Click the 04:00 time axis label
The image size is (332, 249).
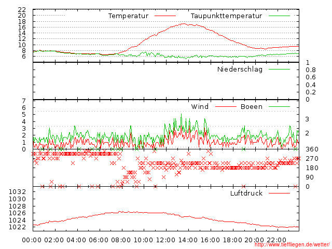tap(76, 240)
